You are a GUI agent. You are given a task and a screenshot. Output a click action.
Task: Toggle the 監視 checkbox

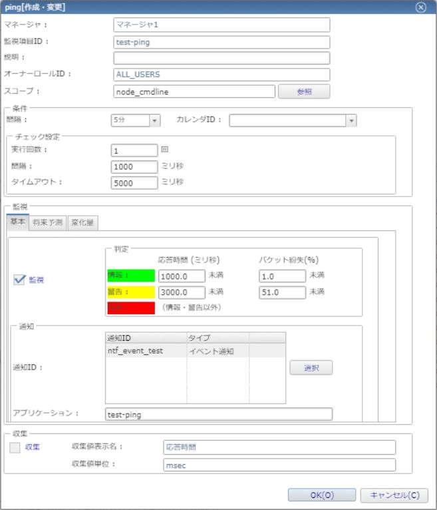point(19,280)
